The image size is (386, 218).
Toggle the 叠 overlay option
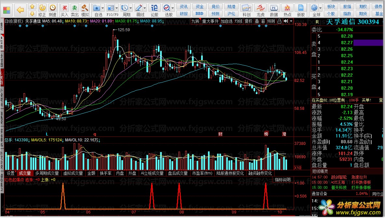pos(257,21)
